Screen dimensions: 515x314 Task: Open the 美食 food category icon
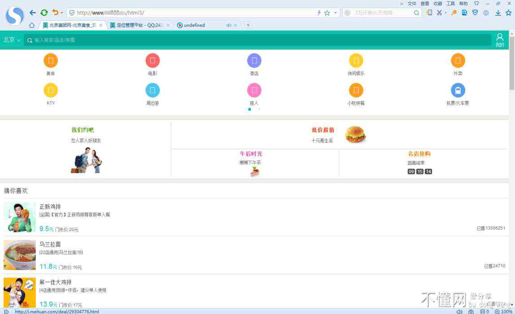coord(51,61)
